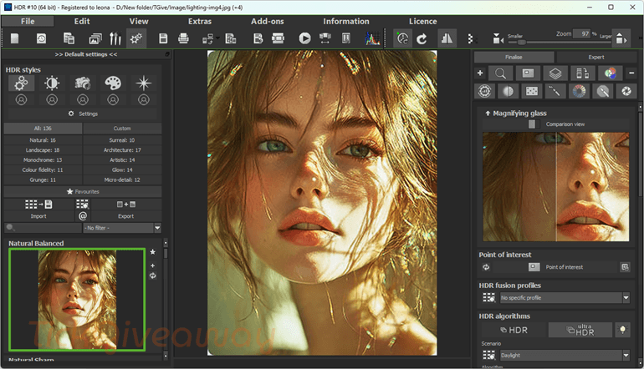Open the Information menu
Image resolution: width=644 pixels, height=369 pixels.
[x=345, y=22]
